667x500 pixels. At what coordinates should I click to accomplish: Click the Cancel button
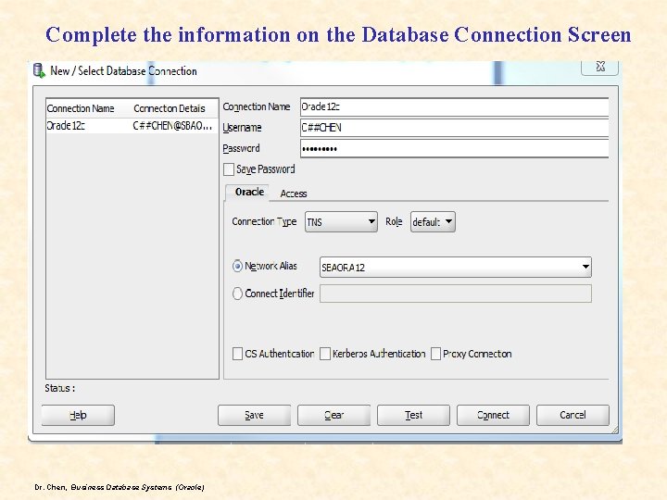[x=573, y=415]
